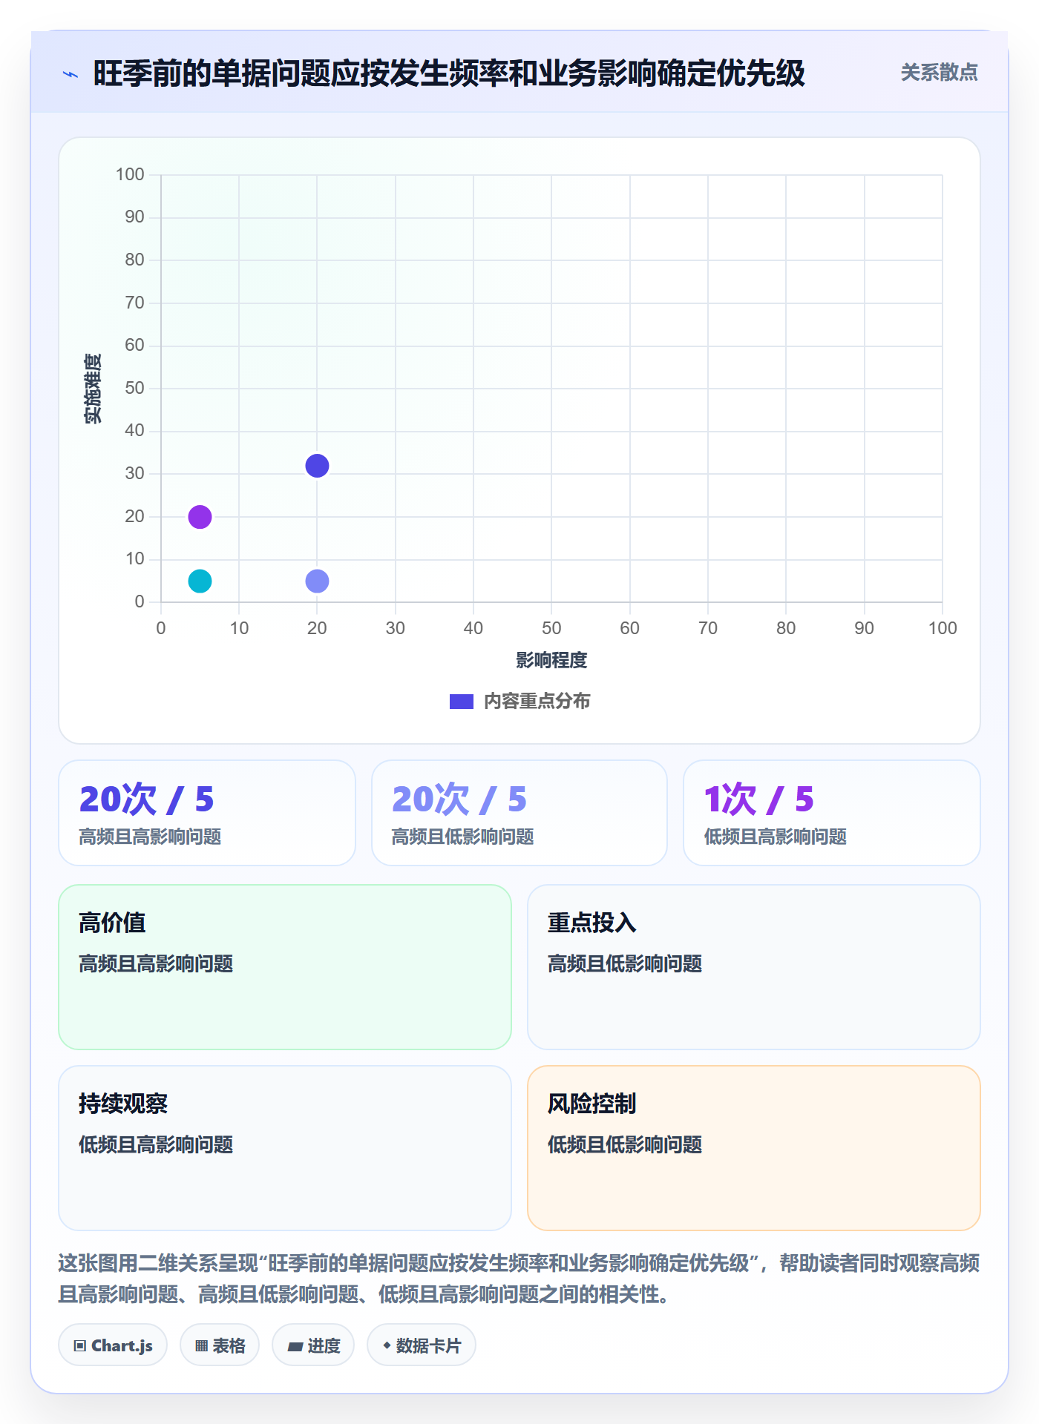Toggle the 内容重点分布 legend color box

tap(461, 702)
